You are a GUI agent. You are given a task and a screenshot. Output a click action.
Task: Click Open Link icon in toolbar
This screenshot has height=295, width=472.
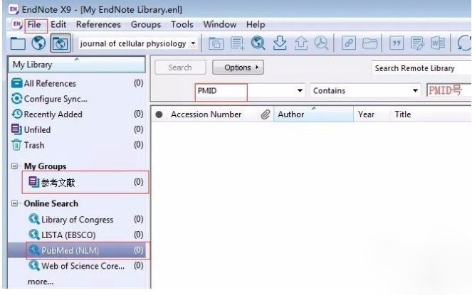(x=349, y=43)
